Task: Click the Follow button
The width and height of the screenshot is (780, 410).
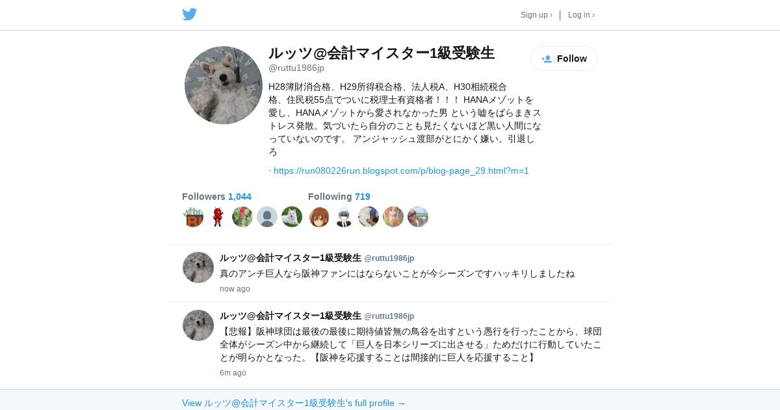Action: click(564, 59)
